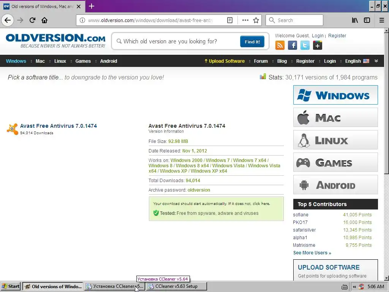The image size is (389, 292).
Task: Click the US flag language icon
Action: click(366, 61)
